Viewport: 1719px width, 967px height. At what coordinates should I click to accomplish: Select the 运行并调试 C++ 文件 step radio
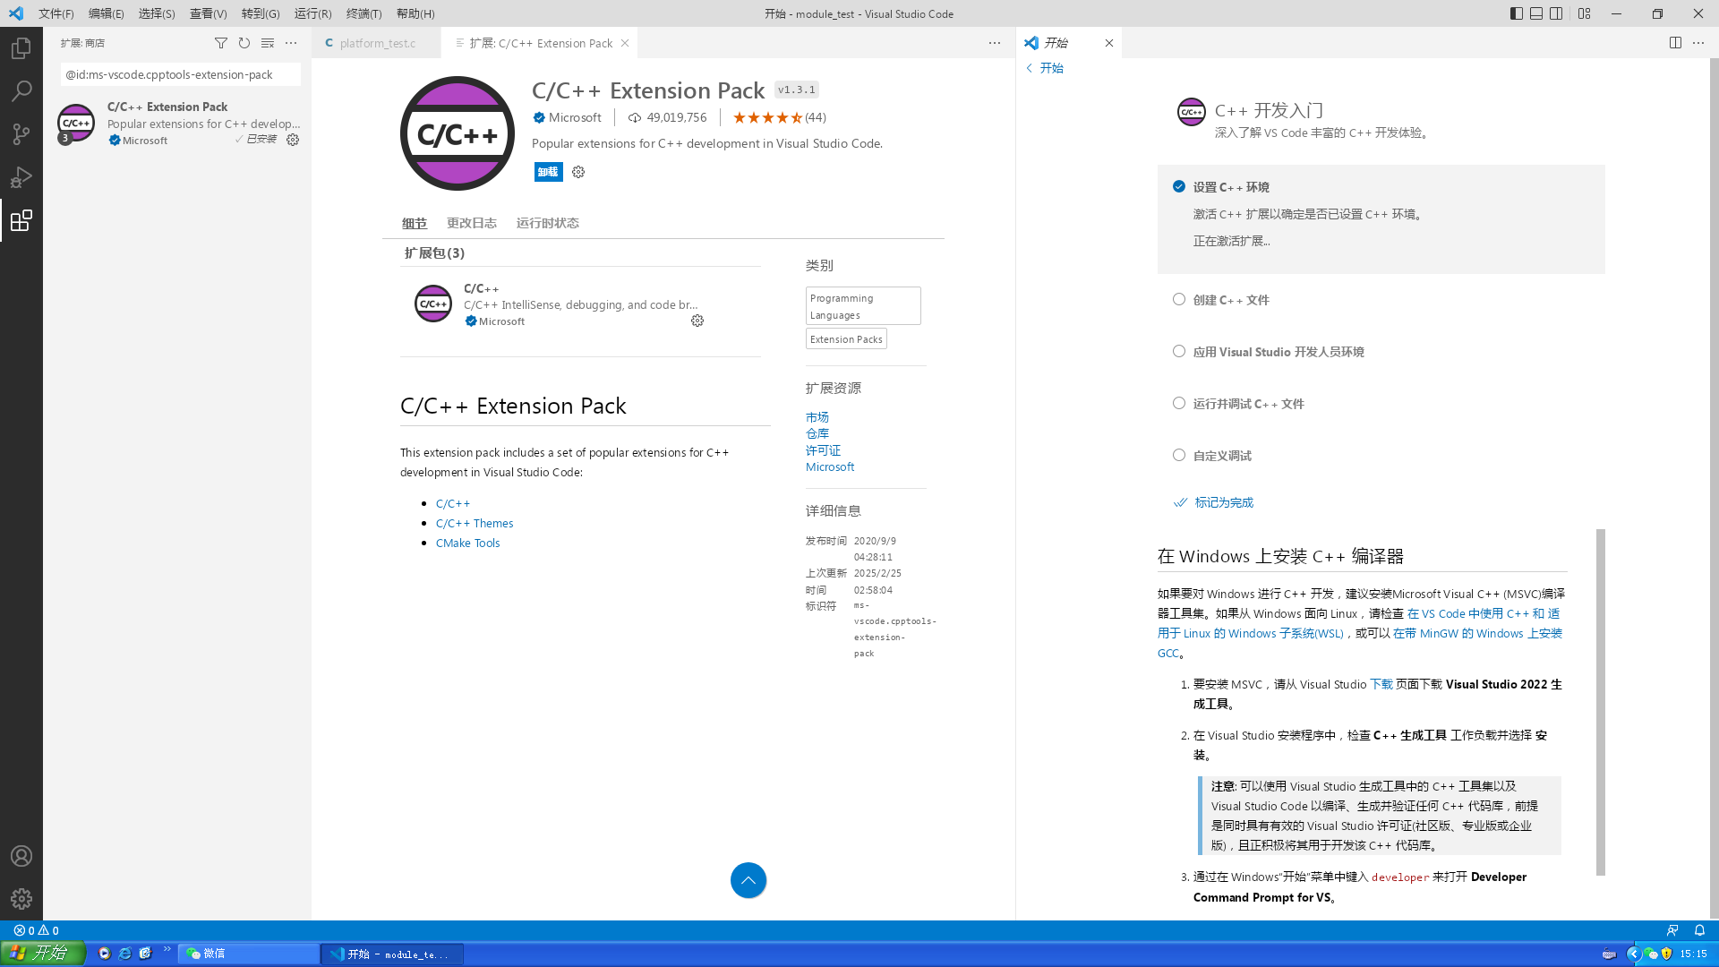pyautogui.click(x=1178, y=404)
